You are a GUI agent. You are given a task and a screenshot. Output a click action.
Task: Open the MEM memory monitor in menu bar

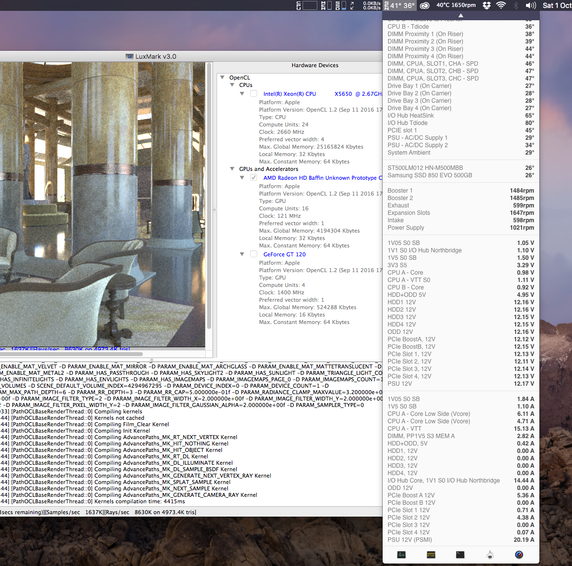point(326,5)
